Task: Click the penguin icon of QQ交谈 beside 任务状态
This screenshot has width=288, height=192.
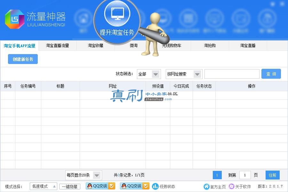Action: tap(124, 186)
